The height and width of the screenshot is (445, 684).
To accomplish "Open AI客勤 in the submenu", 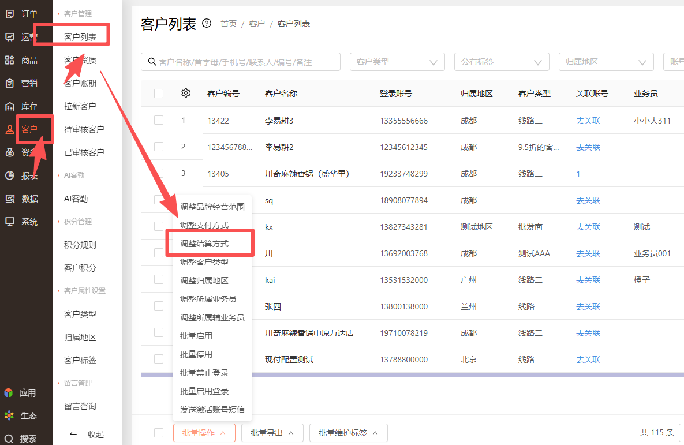I will [x=76, y=199].
